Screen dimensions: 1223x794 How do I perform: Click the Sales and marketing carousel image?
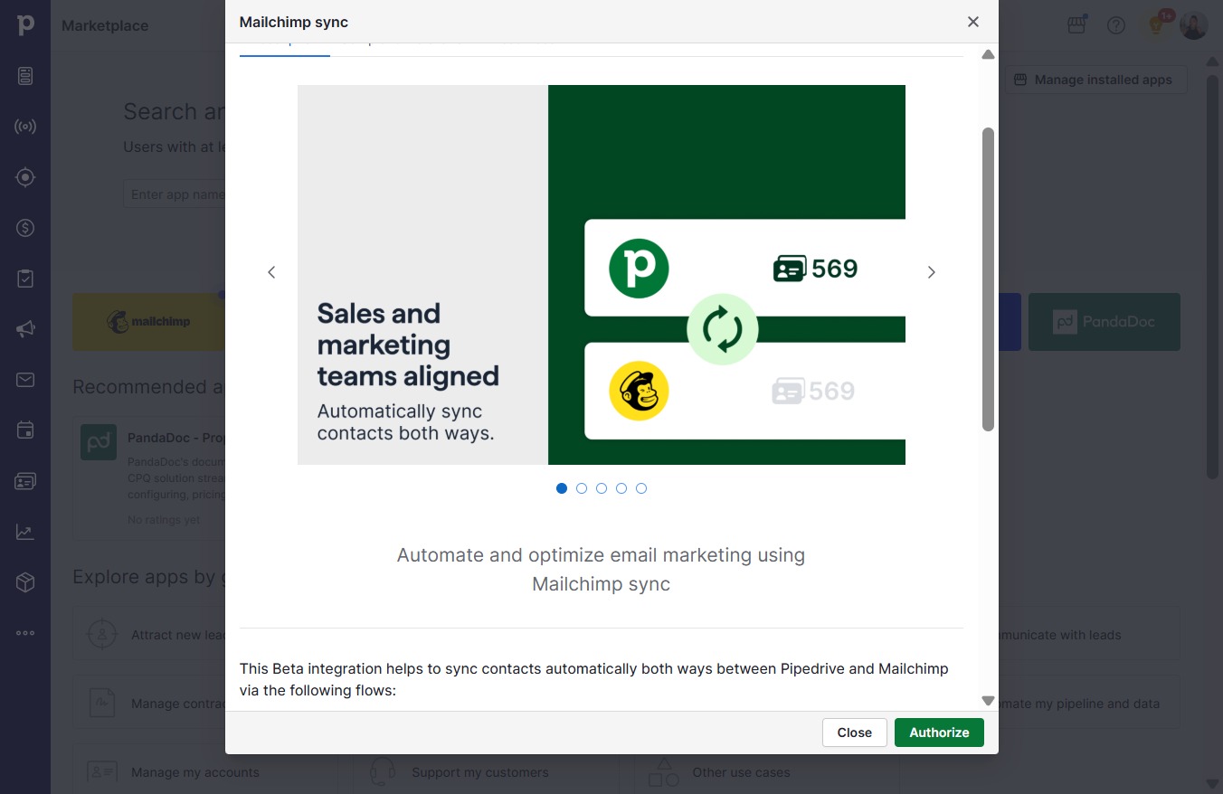[602, 275]
